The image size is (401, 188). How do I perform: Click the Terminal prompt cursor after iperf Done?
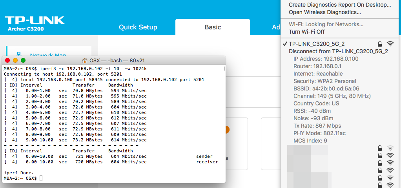coord(41,178)
